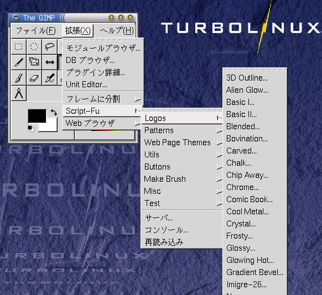
Task: Reset to default black and white colors
Action: coord(31,129)
